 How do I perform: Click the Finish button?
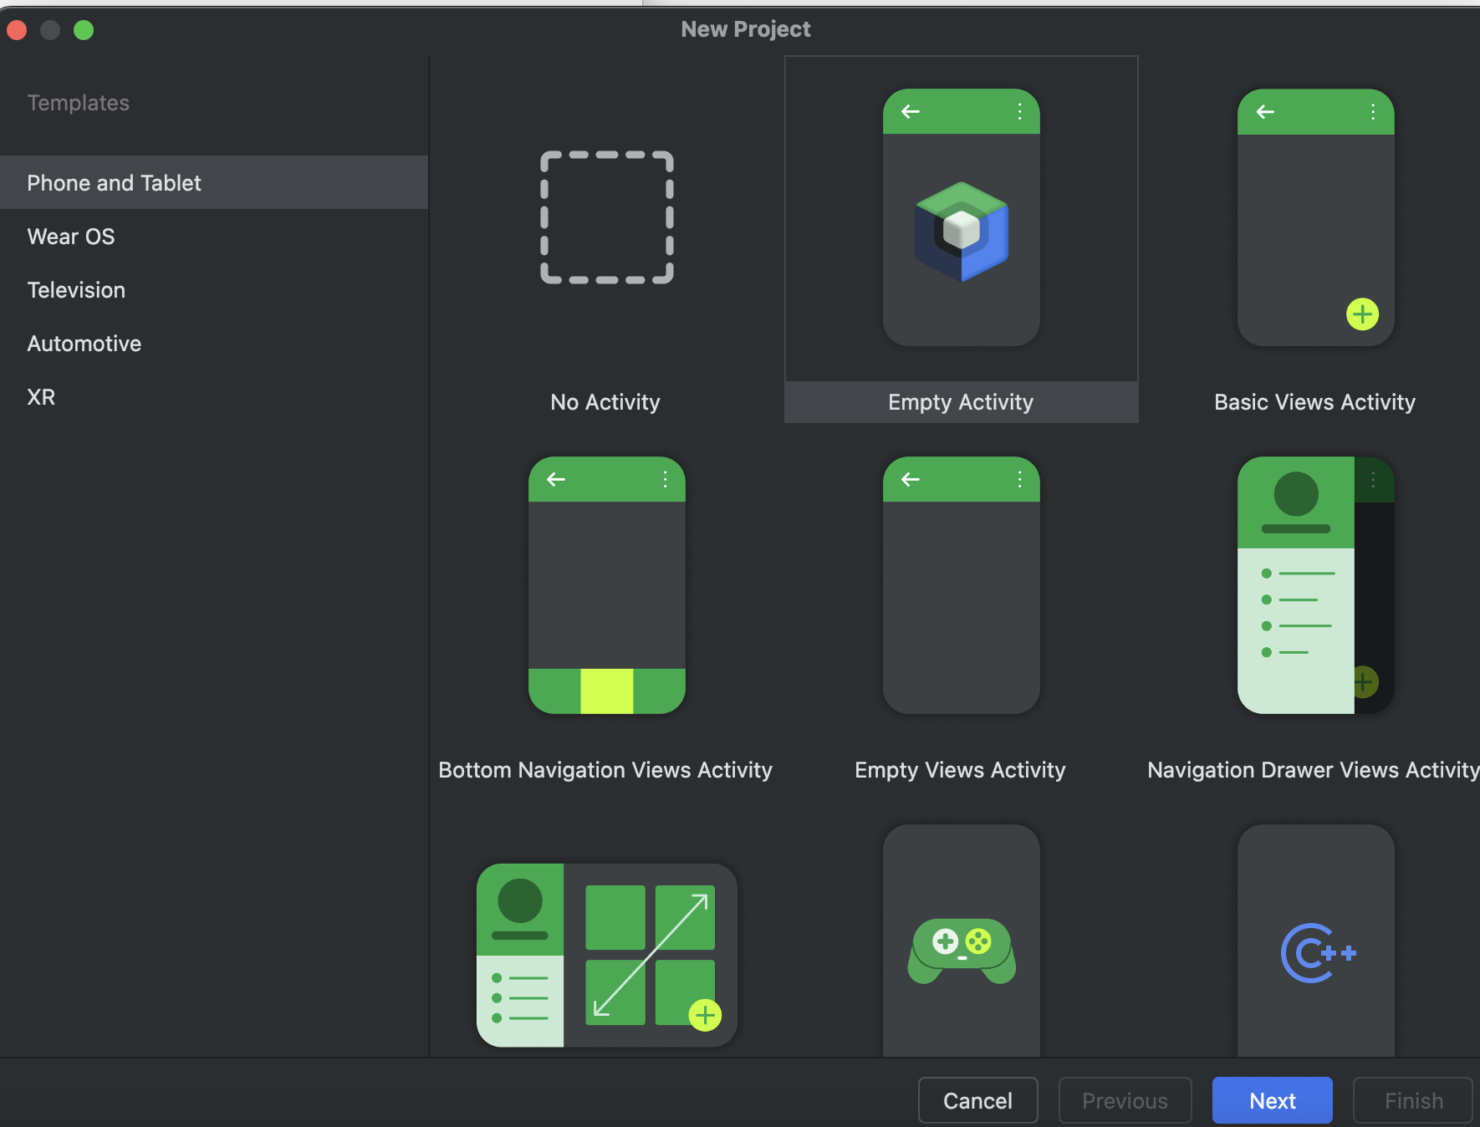coord(1413,1100)
